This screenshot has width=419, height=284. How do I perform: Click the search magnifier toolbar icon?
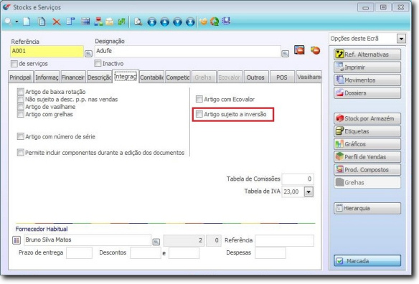pyautogui.click(x=8, y=22)
